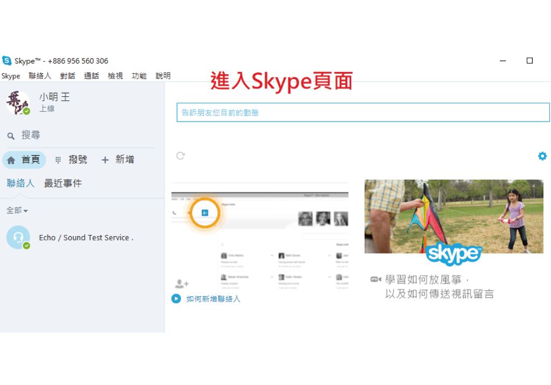Refresh the Skype home feed
This screenshot has height=385, width=551.
click(x=181, y=155)
